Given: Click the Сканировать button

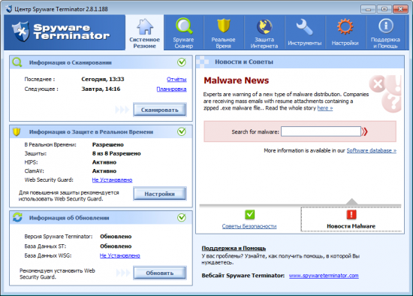Looking at the screenshot, I should 160,110.
